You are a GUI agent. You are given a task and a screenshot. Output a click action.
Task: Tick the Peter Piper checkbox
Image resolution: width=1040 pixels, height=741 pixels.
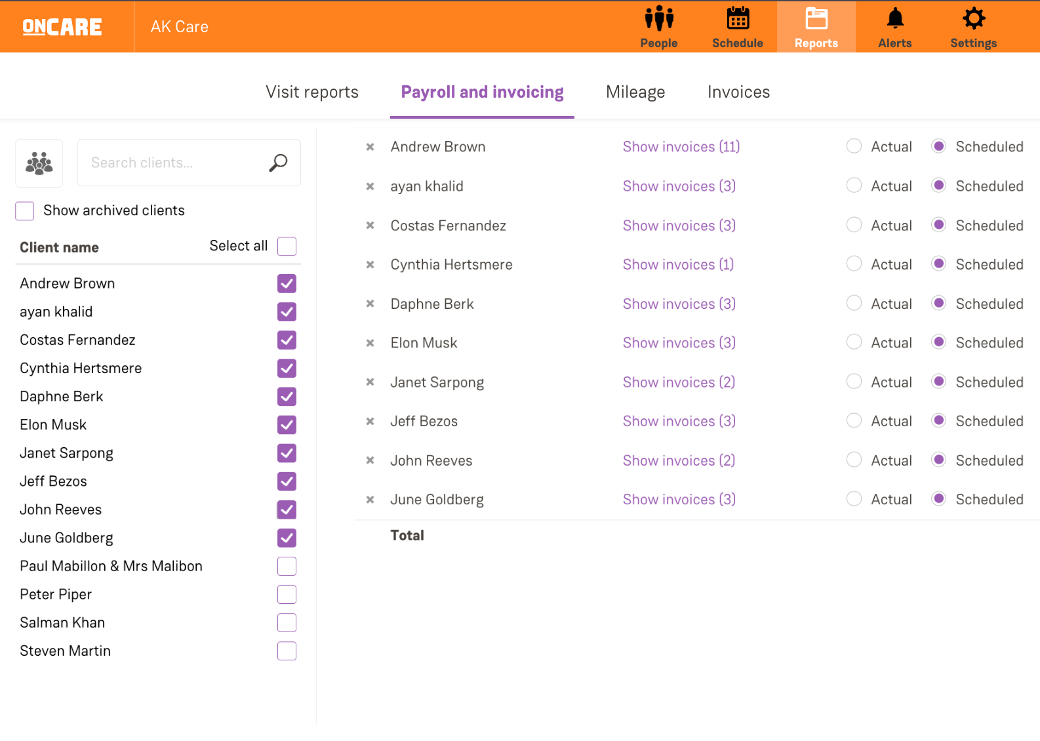click(x=287, y=595)
